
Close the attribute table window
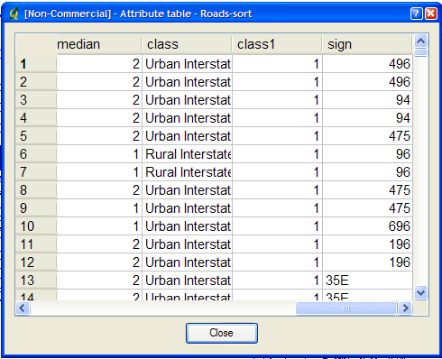[x=430, y=14]
